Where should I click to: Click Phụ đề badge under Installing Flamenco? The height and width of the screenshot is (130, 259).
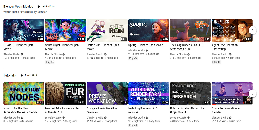133,125
